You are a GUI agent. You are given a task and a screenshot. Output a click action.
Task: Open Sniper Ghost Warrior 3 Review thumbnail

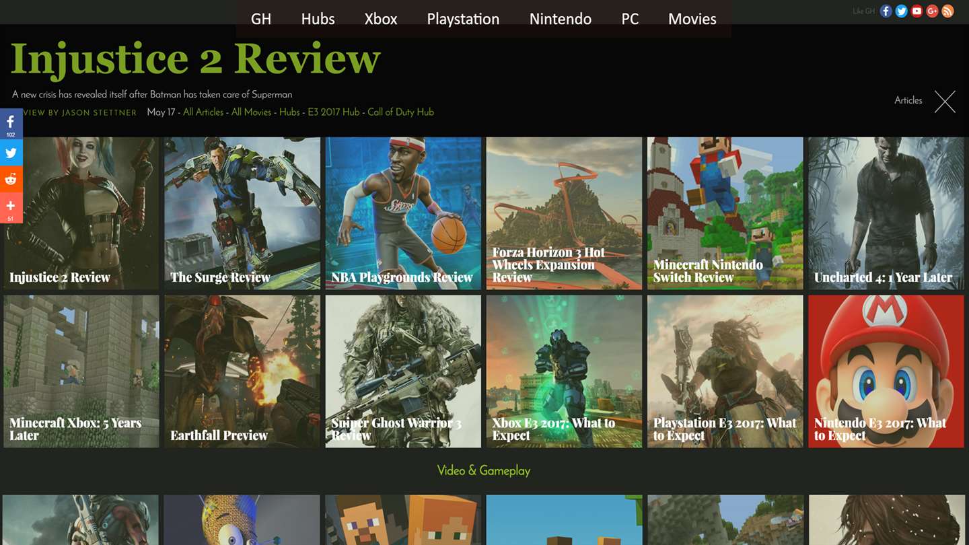(x=403, y=371)
